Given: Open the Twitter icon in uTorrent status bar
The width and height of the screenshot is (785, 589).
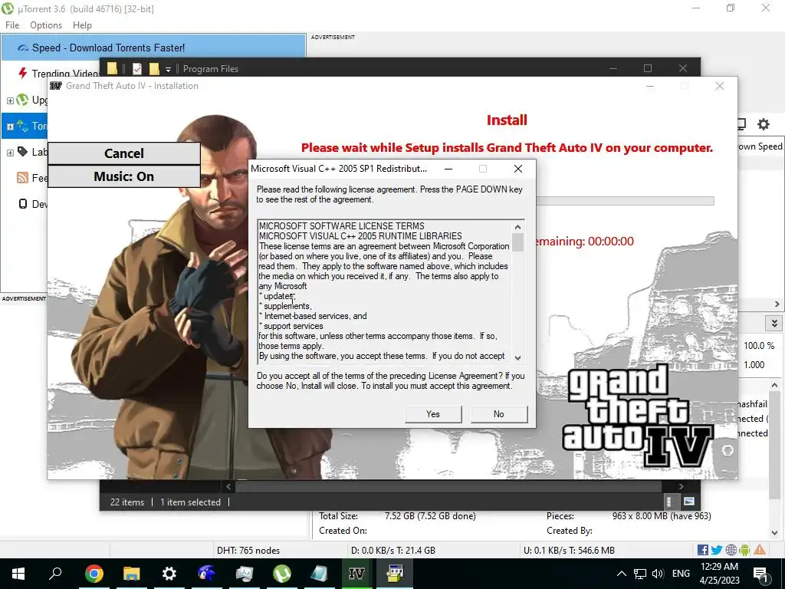Looking at the screenshot, I should (717, 550).
